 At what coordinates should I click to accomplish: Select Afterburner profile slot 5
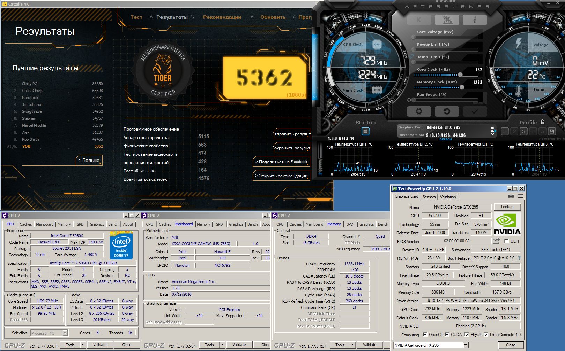tap(542, 131)
